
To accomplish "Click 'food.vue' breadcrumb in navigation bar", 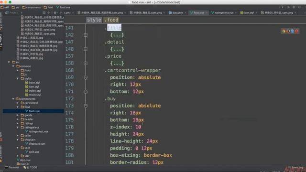I will pos(63,7).
